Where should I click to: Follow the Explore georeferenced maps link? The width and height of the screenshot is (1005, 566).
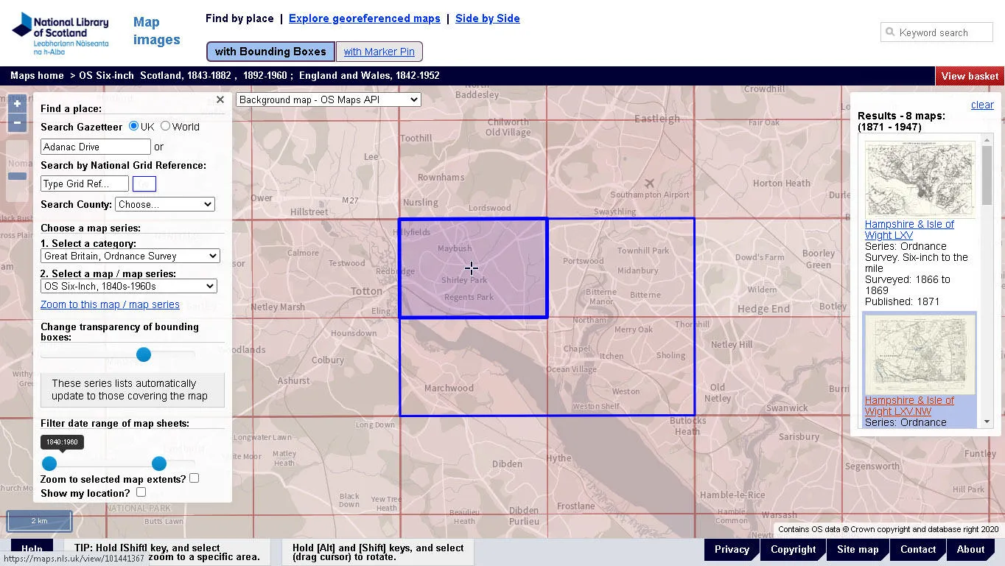click(364, 18)
